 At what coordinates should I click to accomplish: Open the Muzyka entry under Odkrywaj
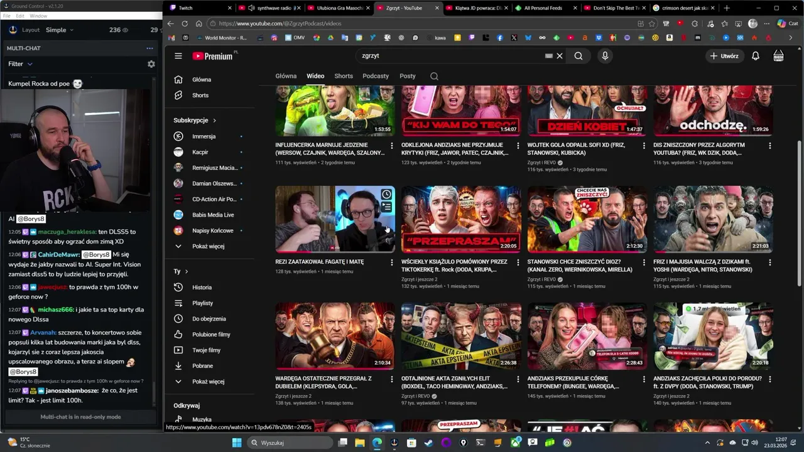click(x=202, y=419)
